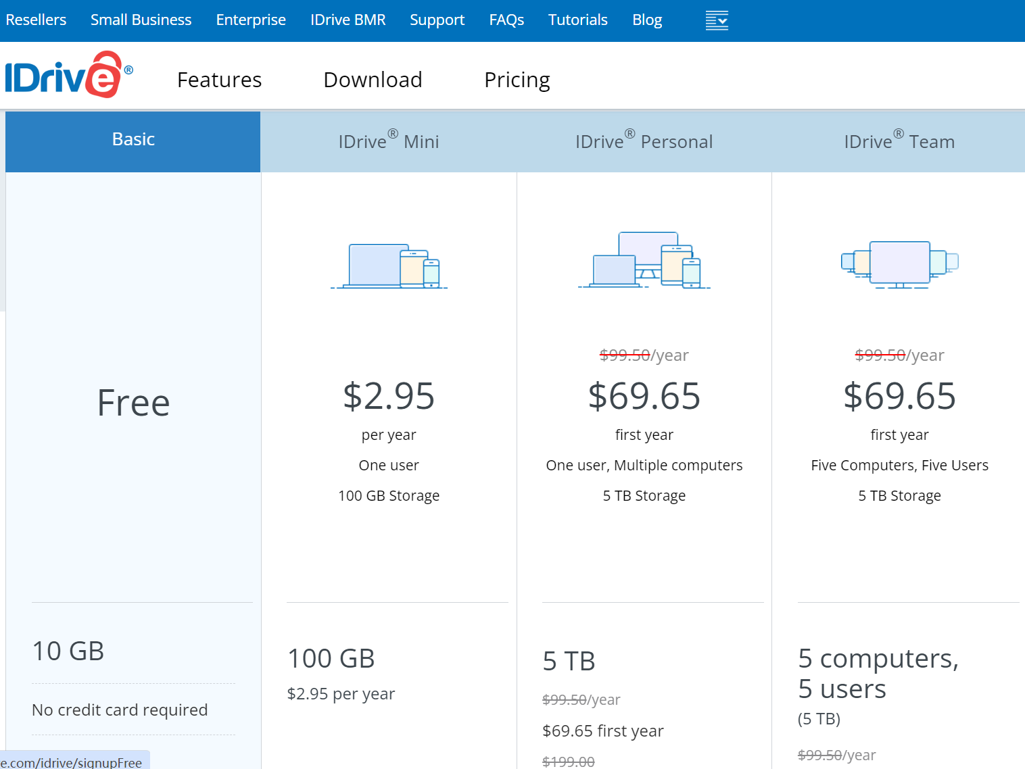
Task: Click the '$69.65' Team price
Action: point(900,396)
